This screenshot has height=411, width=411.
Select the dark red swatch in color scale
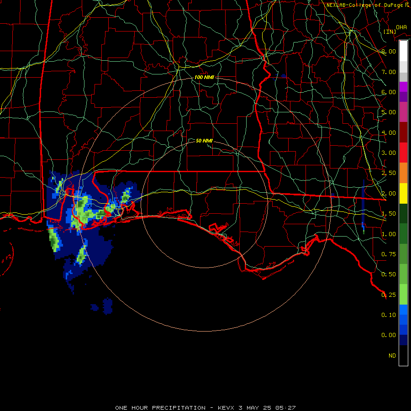coord(403,132)
